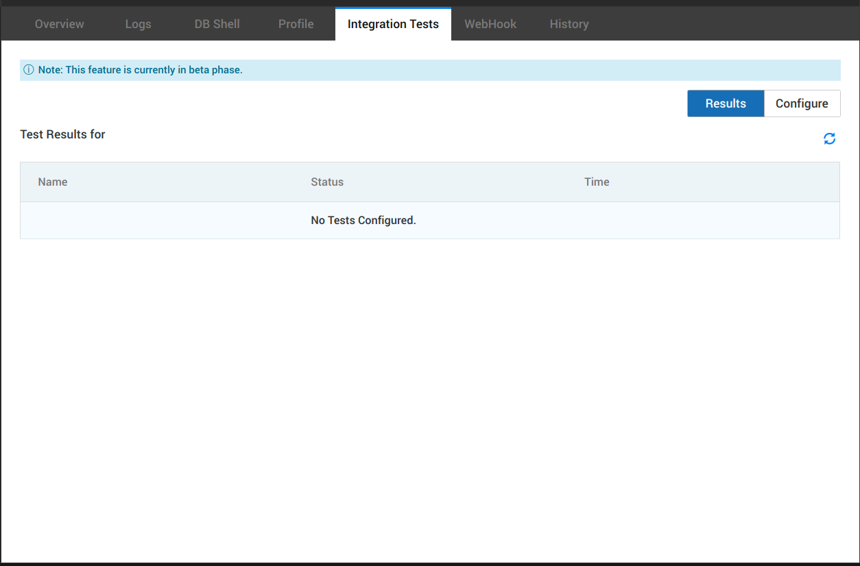Viewport: 860px width, 566px height.
Task: Open the Overview tab
Action: coord(59,23)
